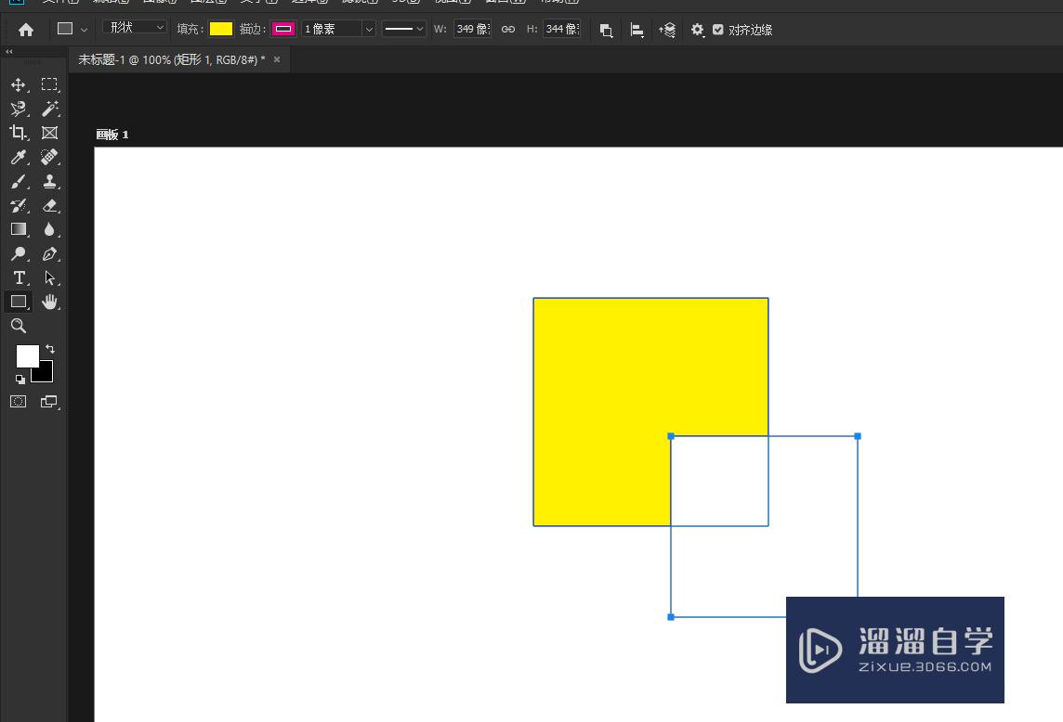Close the 未标题-1 document tab
Viewport: 1063px width, 722px height.
click(277, 59)
